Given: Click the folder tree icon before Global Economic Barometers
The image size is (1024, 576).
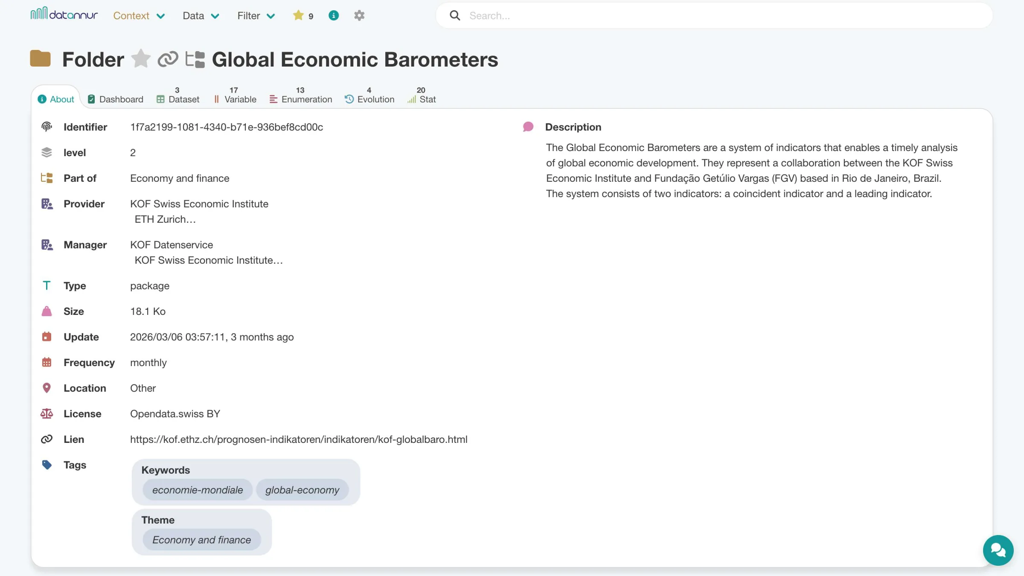Looking at the screenshot, I should (195, 59).
